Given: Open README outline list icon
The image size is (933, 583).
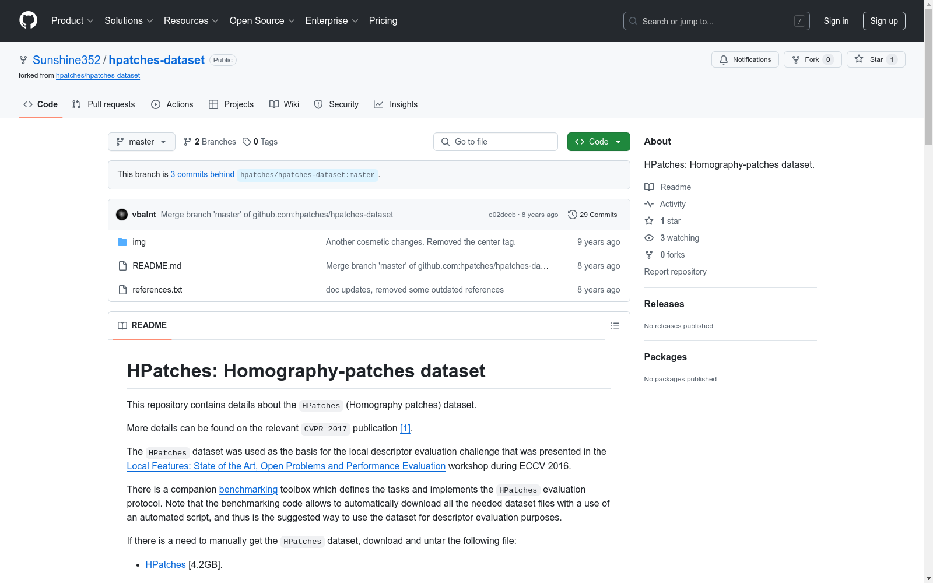Looking at the screenshot, I should pos(615,326).
